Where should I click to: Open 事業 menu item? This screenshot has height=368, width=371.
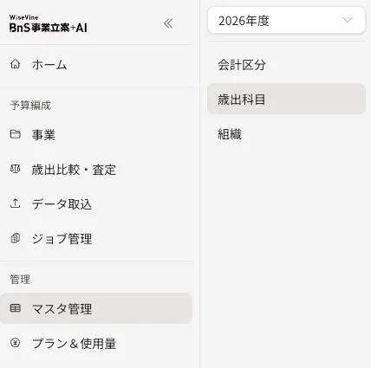(96, 134)
